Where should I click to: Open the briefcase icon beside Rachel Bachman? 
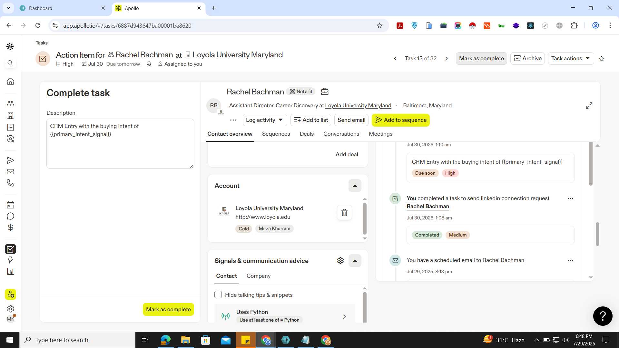point(325,92)
